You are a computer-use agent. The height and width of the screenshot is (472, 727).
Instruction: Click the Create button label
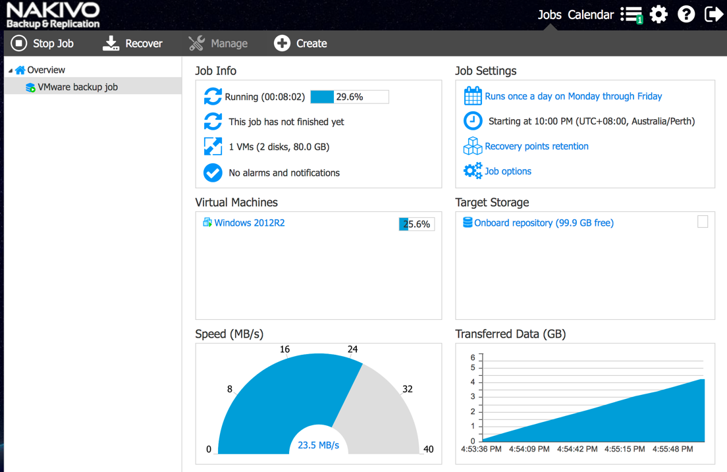[311, 43]
